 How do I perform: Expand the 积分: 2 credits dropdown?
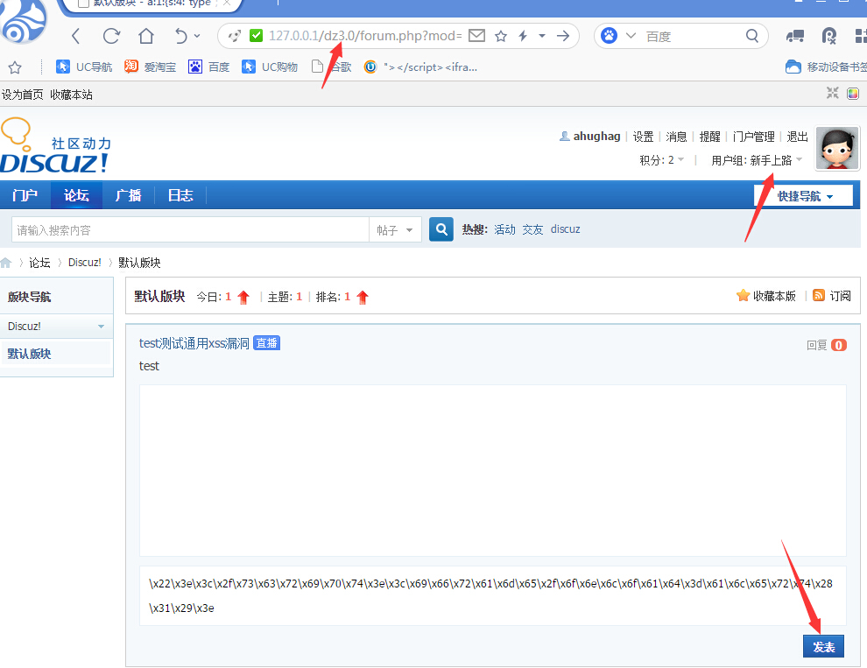(662, 160)
